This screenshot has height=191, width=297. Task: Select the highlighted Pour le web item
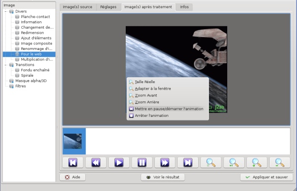(29, 54)
